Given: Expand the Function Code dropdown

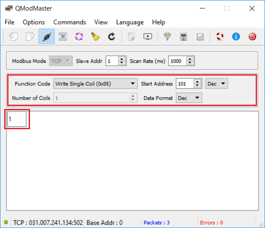Looking at the screenshot, I should [x=96, y=84].
